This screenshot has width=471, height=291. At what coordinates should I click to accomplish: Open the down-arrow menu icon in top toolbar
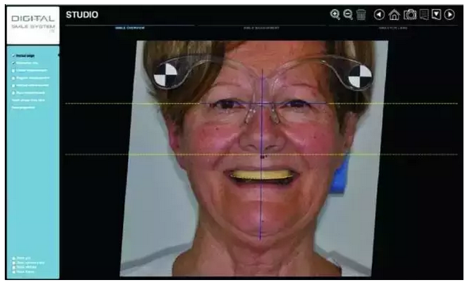[x=437, y=14]
